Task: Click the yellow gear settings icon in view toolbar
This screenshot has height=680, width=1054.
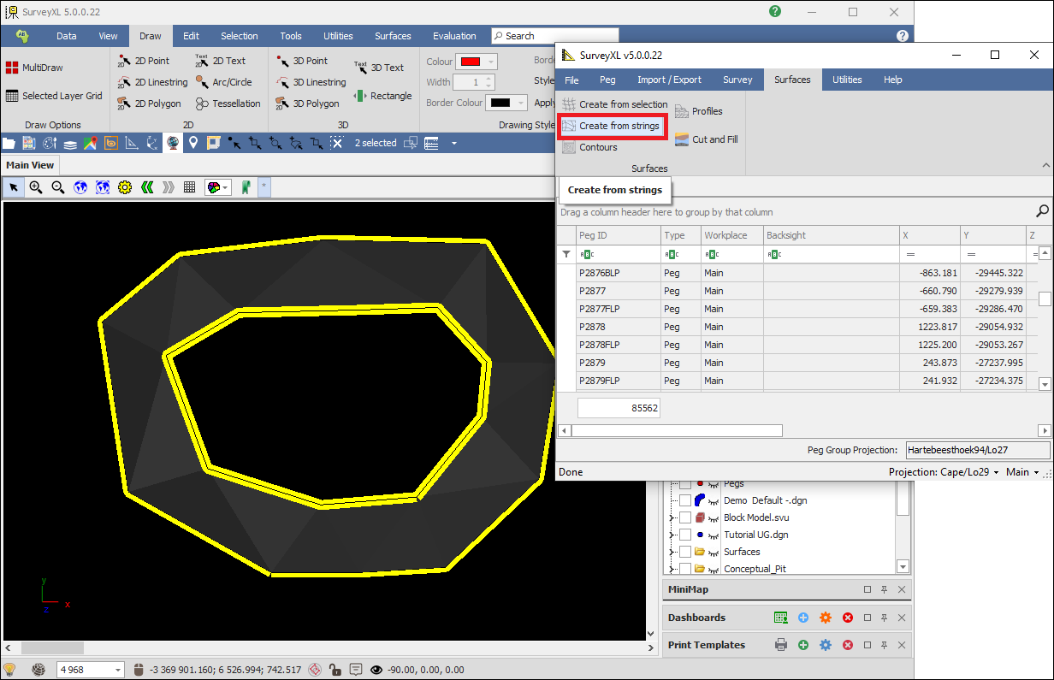Action: click(x=125, y=187)
